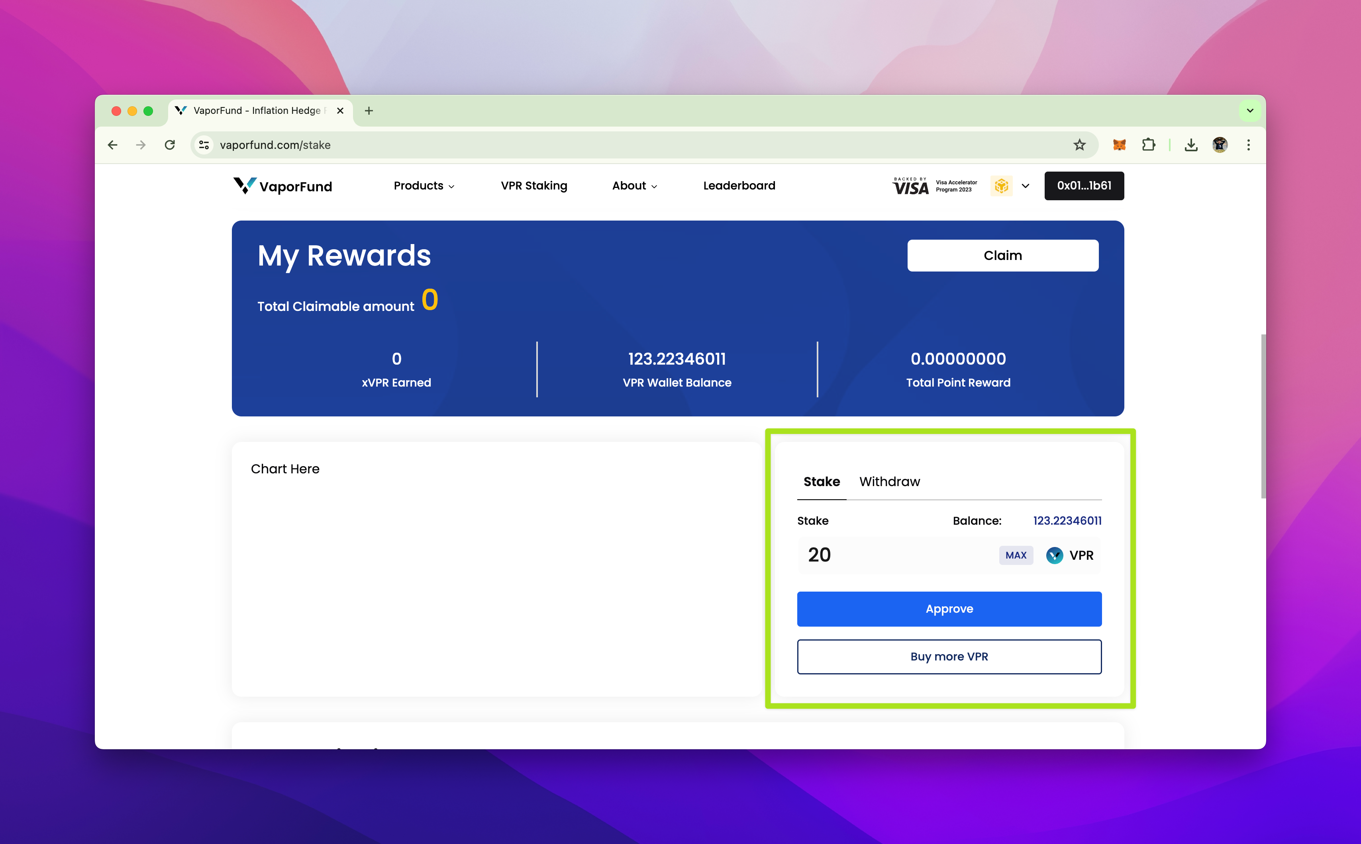Bookmark this page with the star icon
The width and height of the screenshot is (1361, 844).
[x=1079, y=145]
